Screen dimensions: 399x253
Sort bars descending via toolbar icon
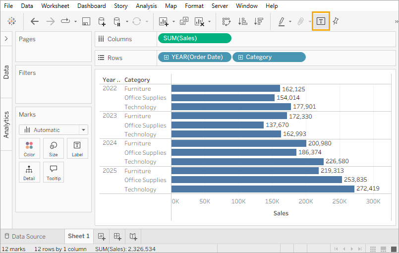(x=258, y=21)
